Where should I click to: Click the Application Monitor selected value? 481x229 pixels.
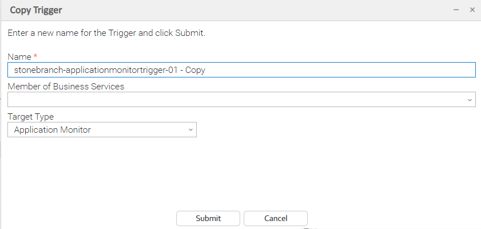click(53, 130)
